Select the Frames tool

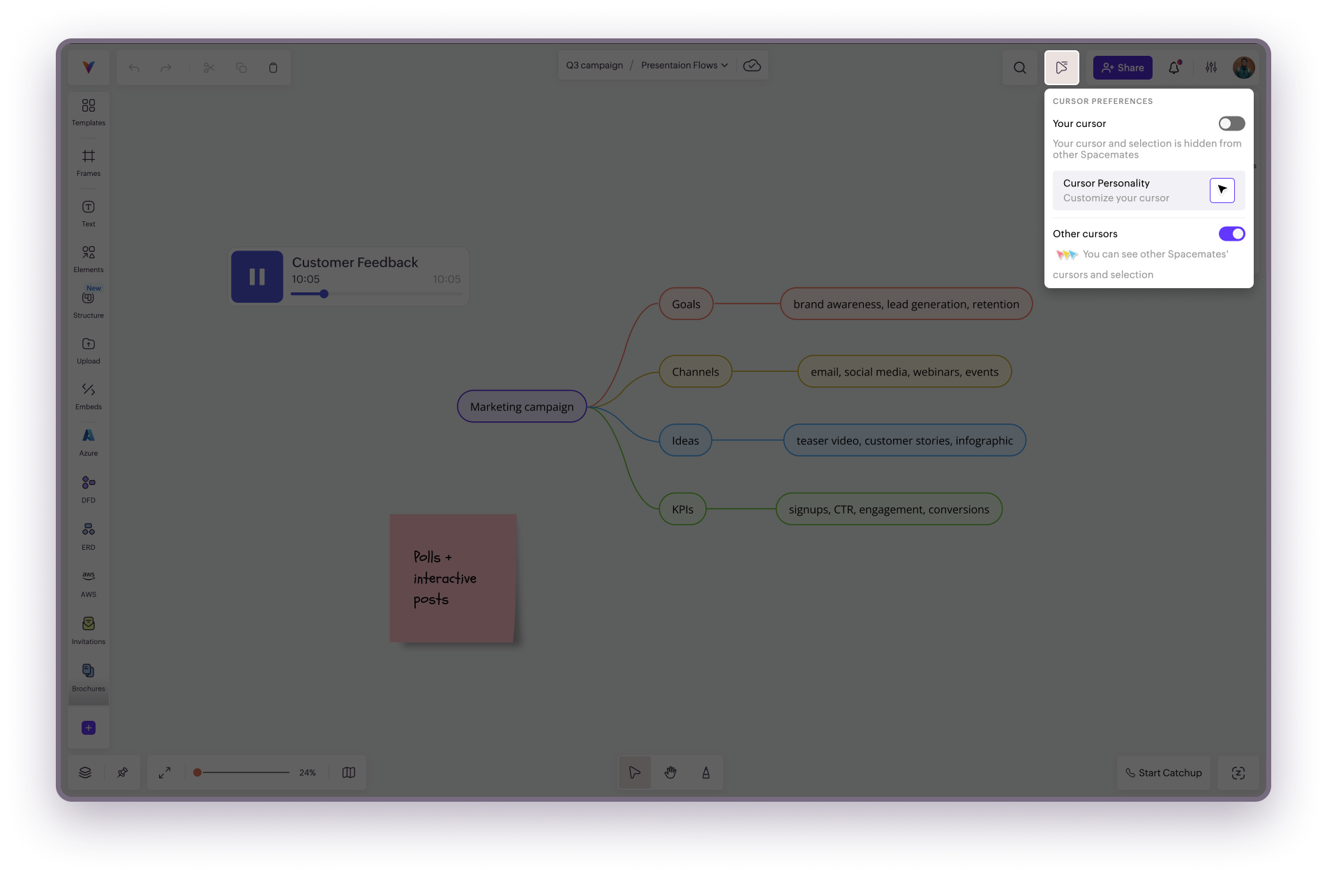tap(89, 163)
